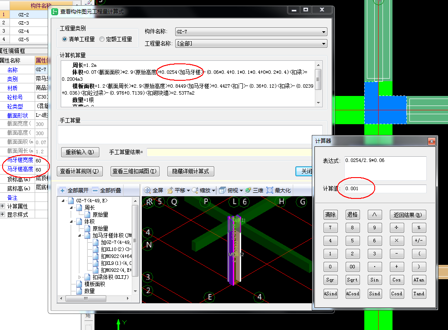Click calculator open parenthesis key
This screenshot has height=330, width=448.
click(x=419, y=254)
